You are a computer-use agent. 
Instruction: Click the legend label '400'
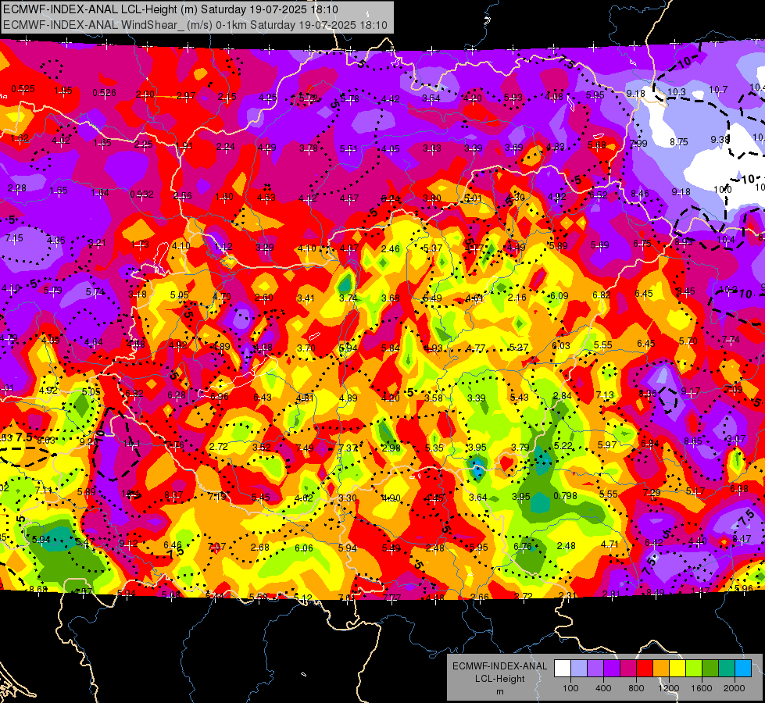603,688
